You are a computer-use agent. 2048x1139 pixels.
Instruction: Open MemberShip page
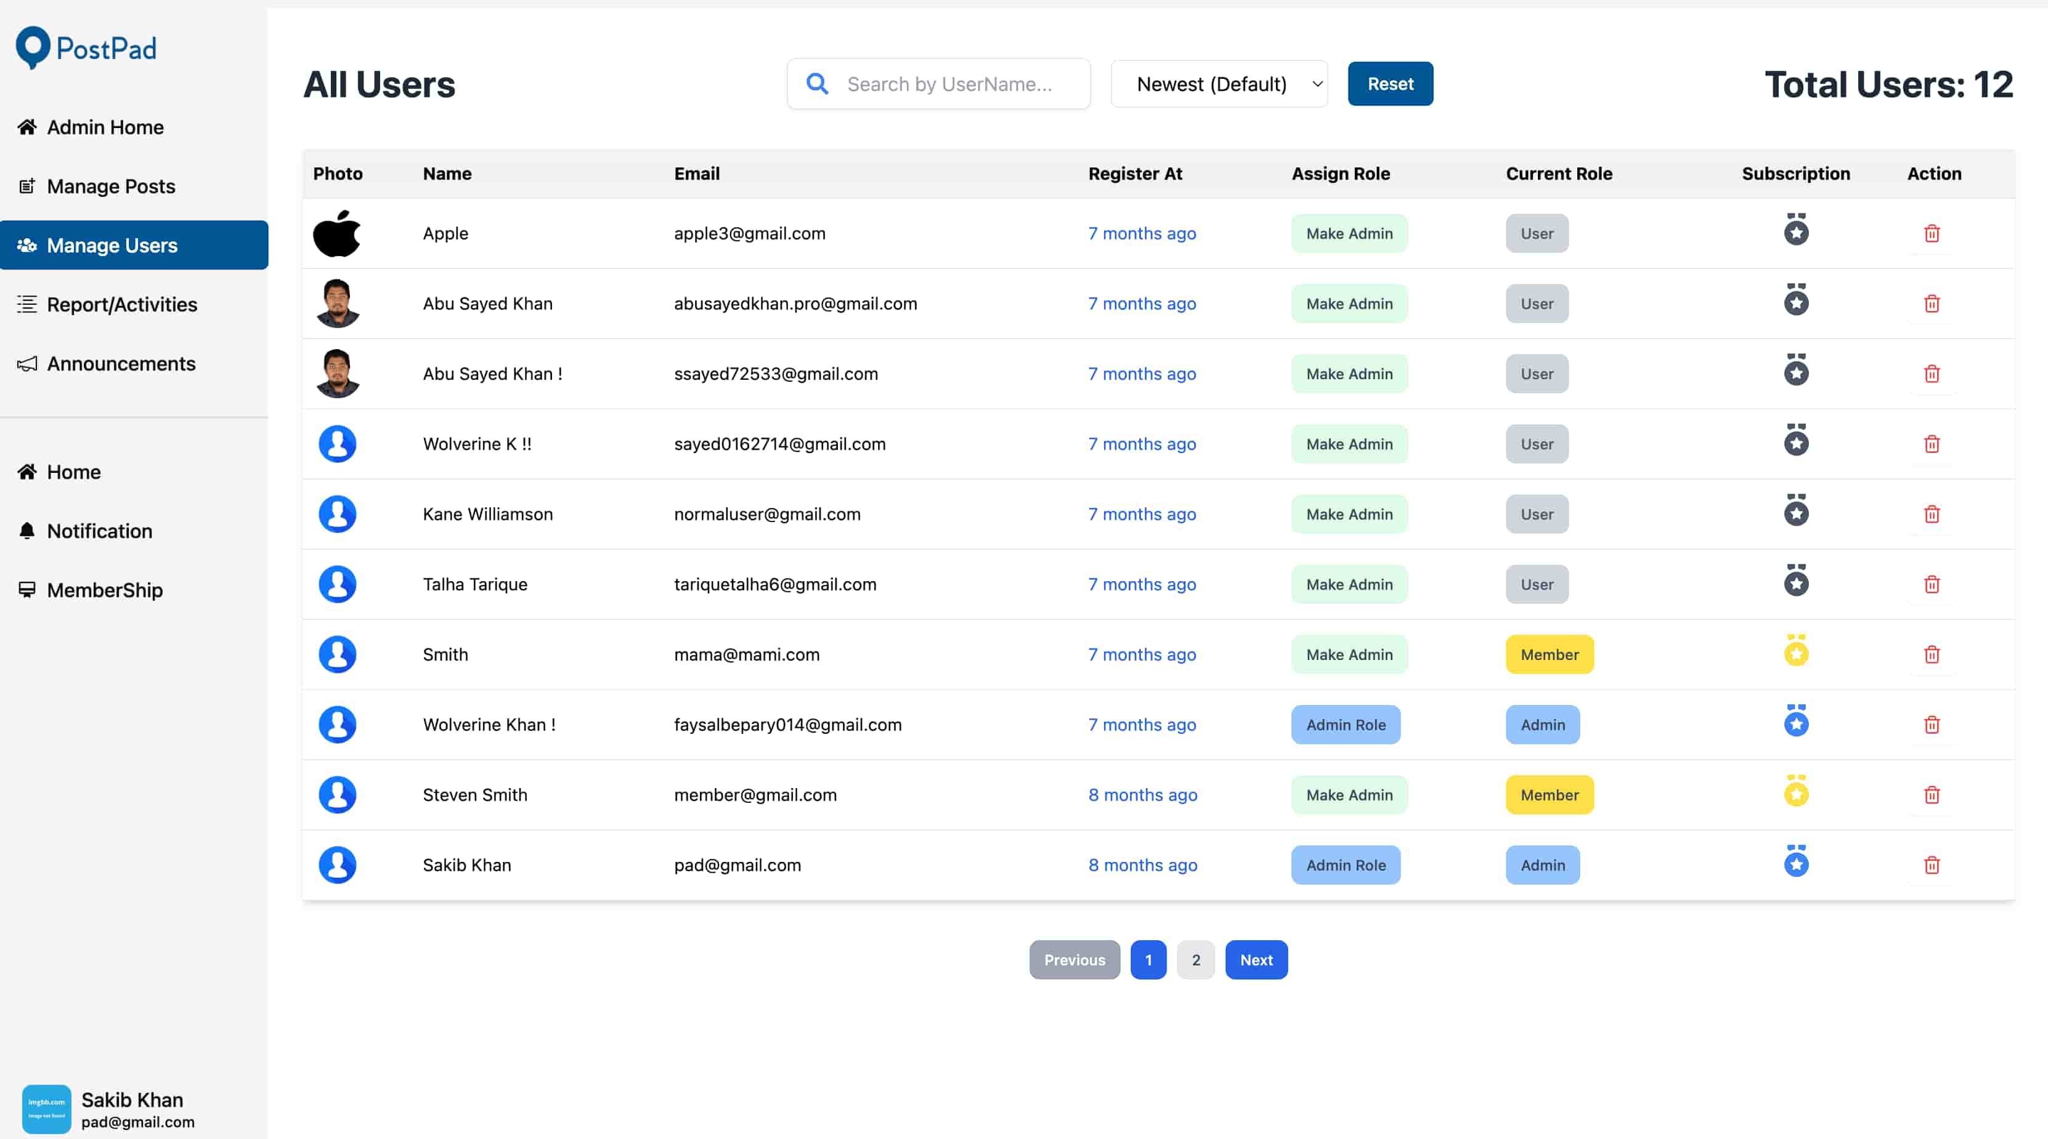pos(134,589)
